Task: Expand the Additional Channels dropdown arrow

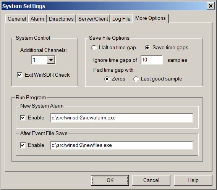Action: [x=51, y=60]
